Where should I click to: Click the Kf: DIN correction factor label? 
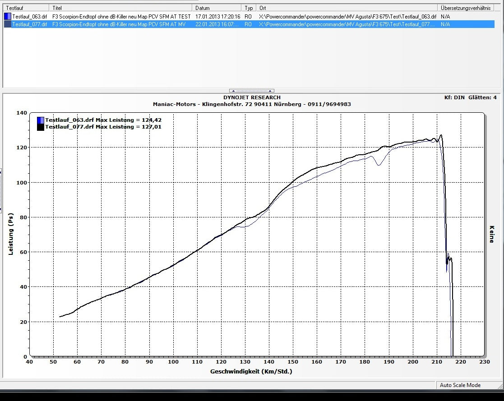(x=454, y=97)
